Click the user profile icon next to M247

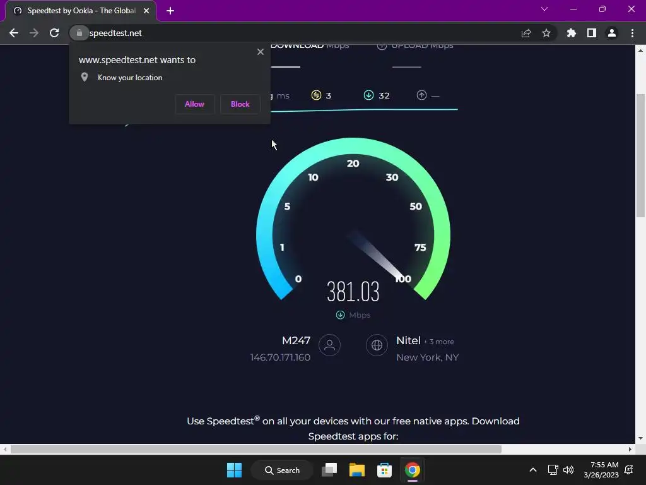[x=329, y=345]
